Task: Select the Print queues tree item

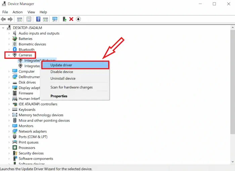Action: [28, 142]
